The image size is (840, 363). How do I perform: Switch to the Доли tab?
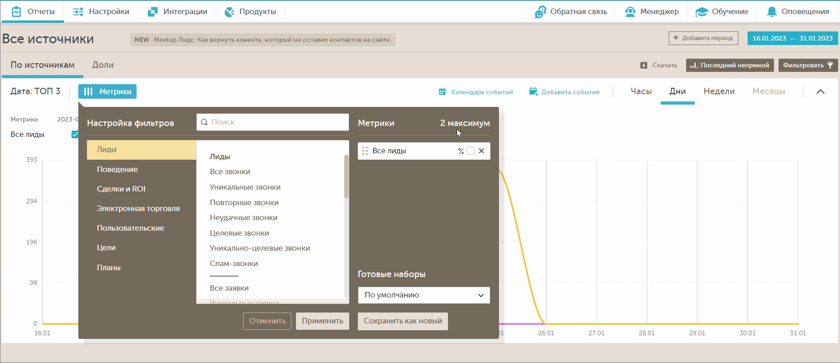[x=103, y=65]
